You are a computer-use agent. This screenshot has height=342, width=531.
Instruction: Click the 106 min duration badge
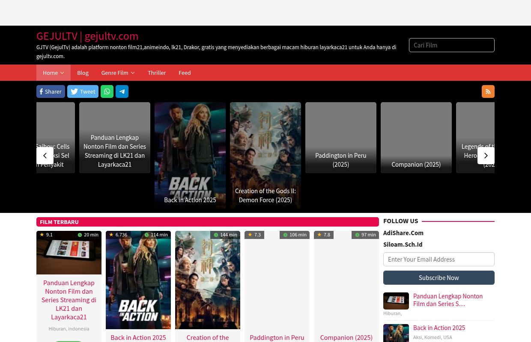[x=295, y=235]
